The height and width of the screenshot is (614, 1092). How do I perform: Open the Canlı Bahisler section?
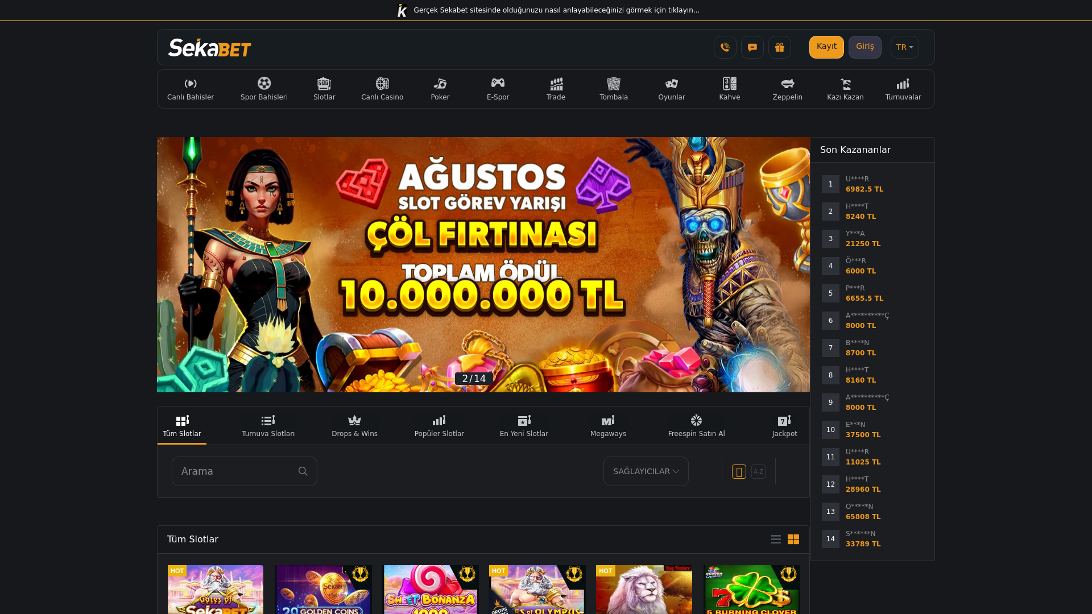point(191,89)
